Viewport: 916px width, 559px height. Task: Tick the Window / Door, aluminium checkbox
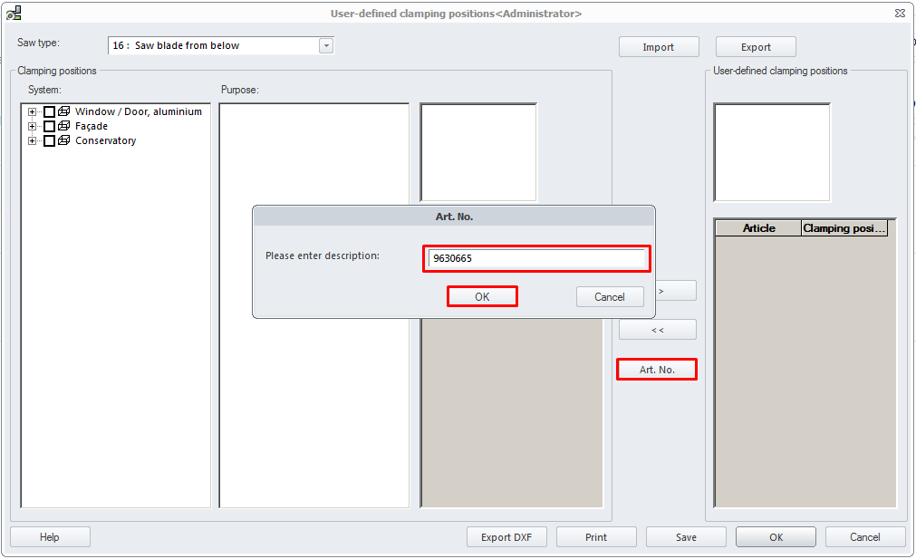pos(50,112)
